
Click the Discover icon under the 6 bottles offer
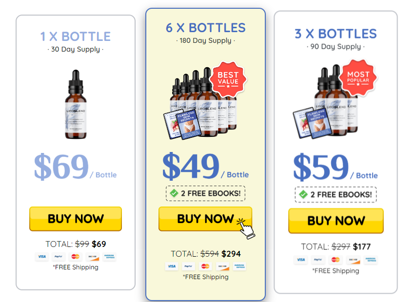tap(222, 266)
